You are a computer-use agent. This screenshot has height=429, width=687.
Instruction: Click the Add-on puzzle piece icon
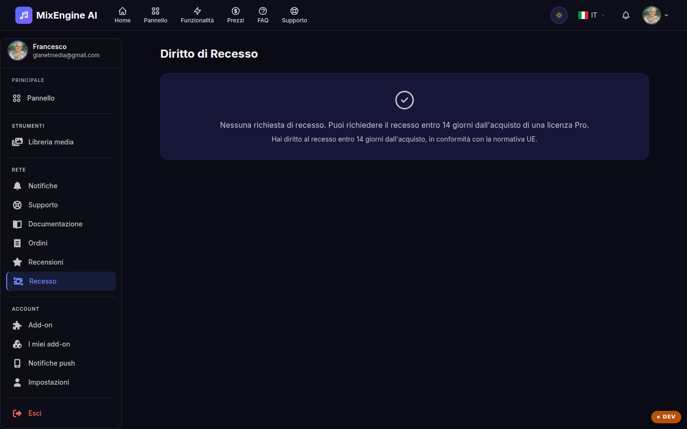17,325
